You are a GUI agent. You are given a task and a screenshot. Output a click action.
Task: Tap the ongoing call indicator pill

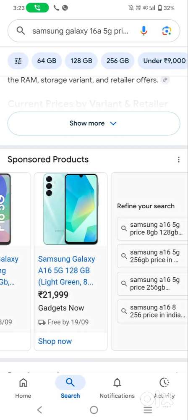coord(37,8)
